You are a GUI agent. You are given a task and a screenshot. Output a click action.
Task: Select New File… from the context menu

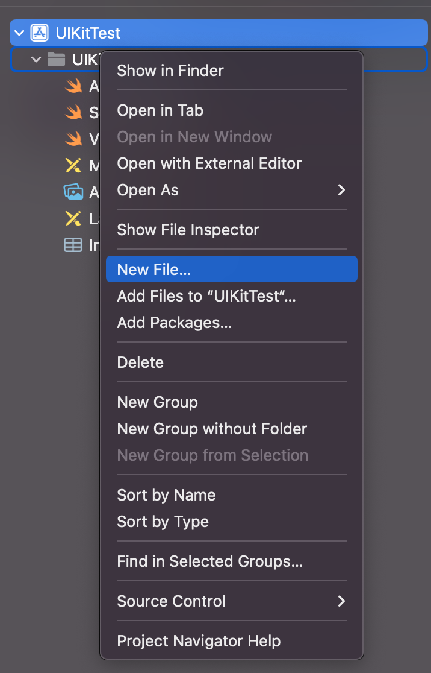tap(231, 269)
